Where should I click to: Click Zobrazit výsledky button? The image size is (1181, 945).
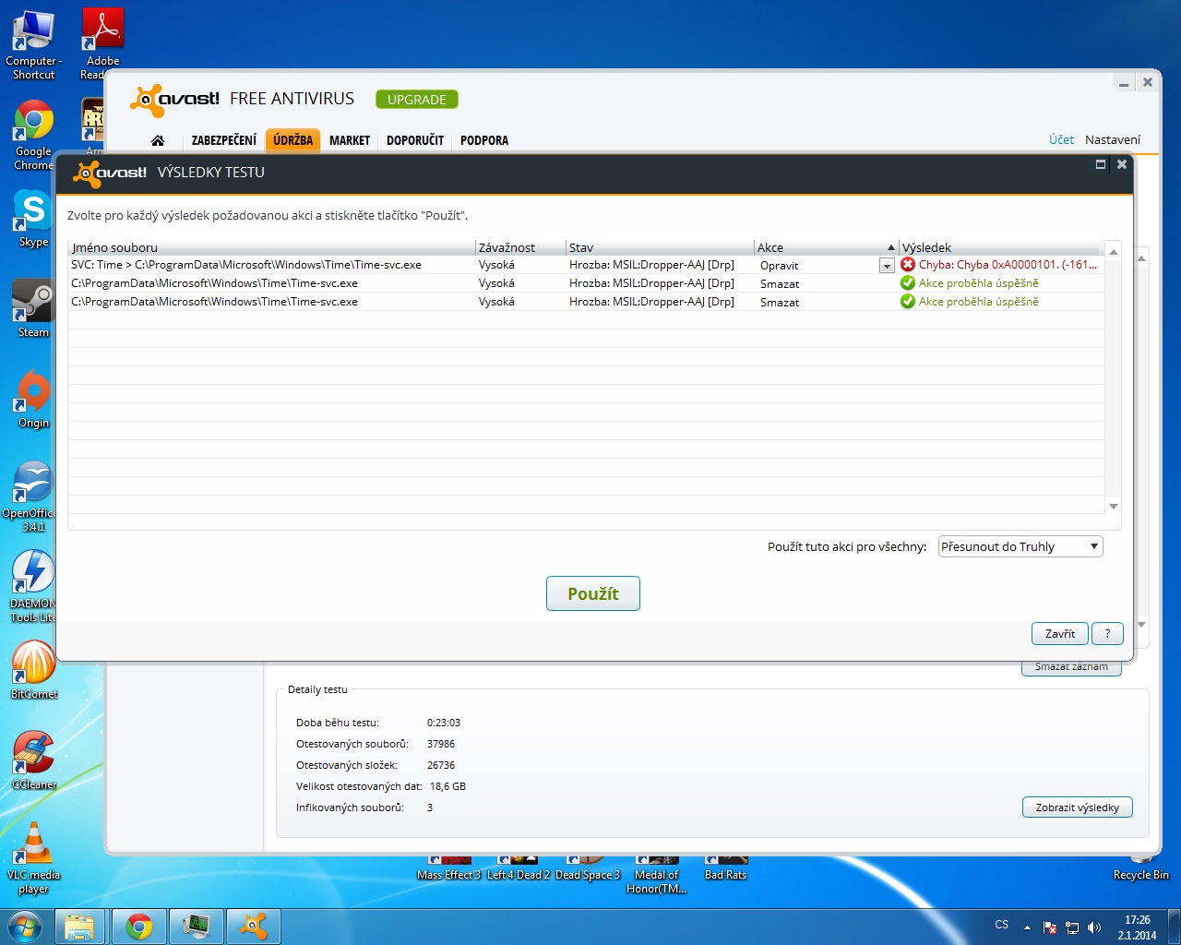click(1077, 807)
